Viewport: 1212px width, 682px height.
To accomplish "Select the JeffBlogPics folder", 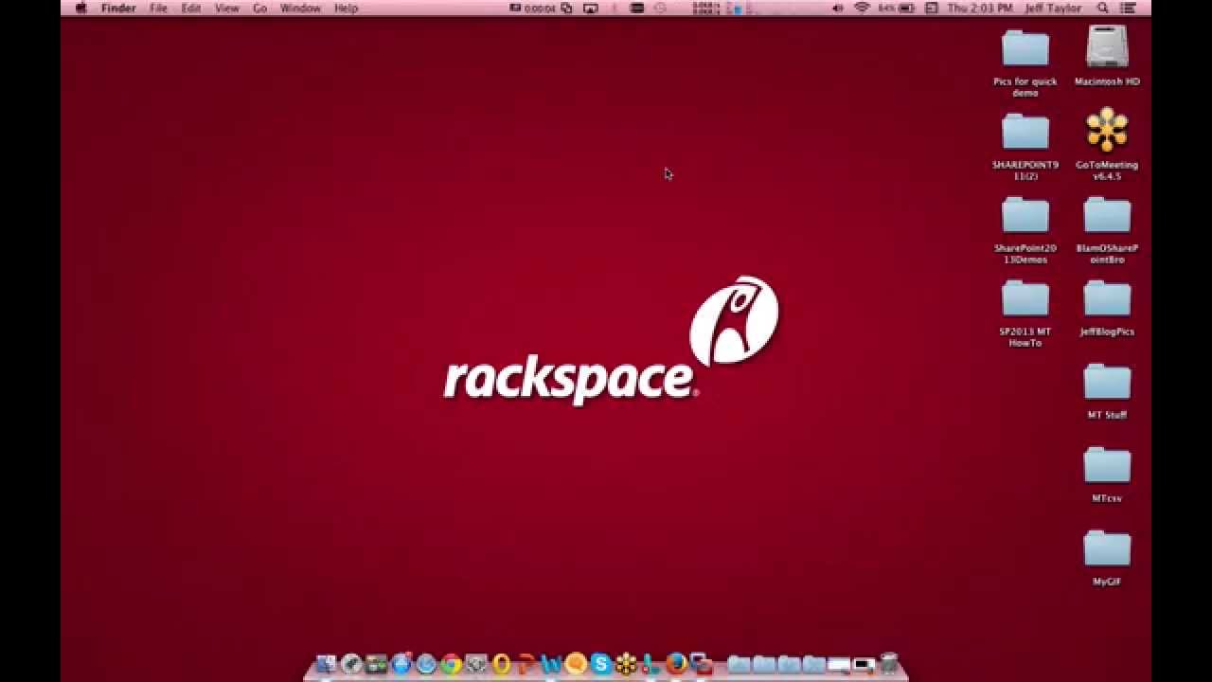I will pyautogui.click(x=1107, y=309).
